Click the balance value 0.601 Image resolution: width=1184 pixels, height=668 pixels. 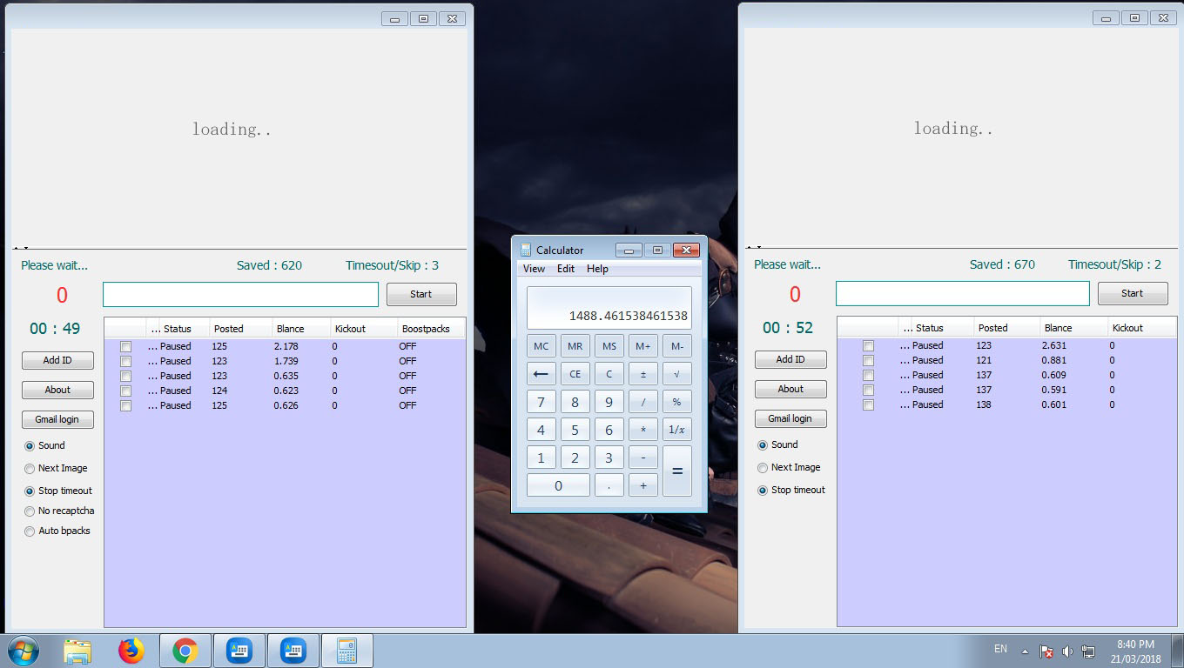point(1054,404)
